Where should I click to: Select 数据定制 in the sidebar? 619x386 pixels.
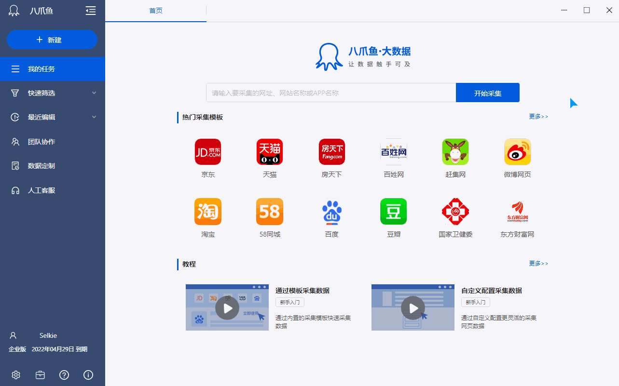53,166
